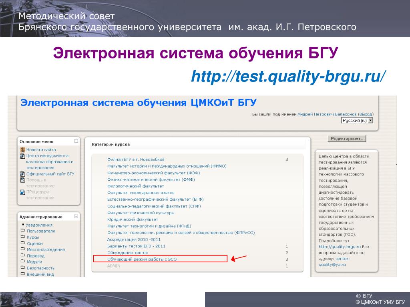Screen dimensions: 410x307
Task: Expand Безопасность in administration menu
Action: tap(40, 268)
